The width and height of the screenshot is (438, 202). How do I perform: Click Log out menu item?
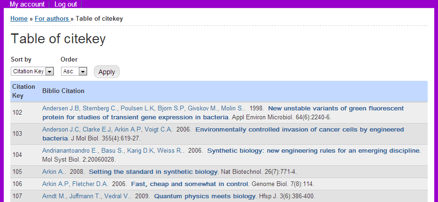point(66,4)
